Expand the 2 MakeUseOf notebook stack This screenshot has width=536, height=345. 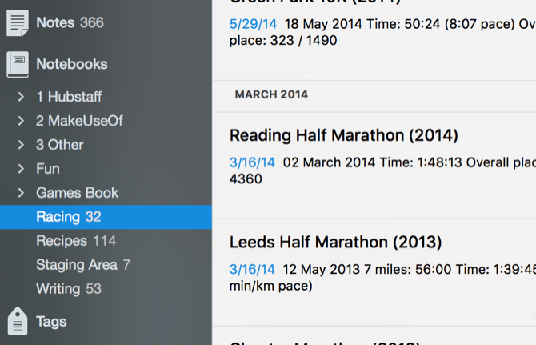[x=21, y=121]
